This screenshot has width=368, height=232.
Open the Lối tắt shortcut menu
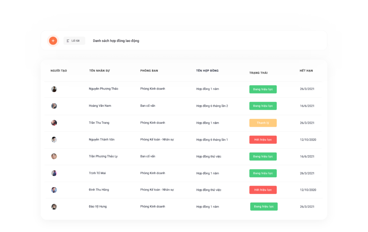tap(74, 41)
